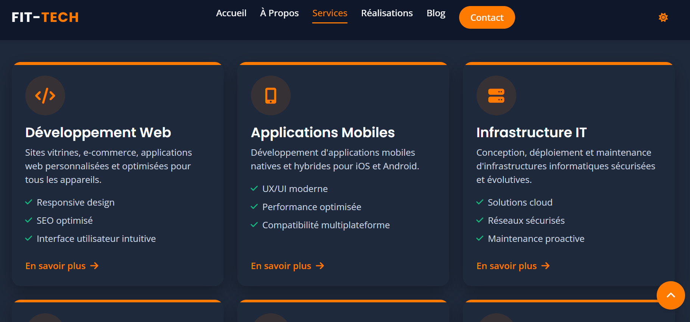Click arrow next to Développement Web's En savoir plus
690x322 pixels.
pos(95,266)
